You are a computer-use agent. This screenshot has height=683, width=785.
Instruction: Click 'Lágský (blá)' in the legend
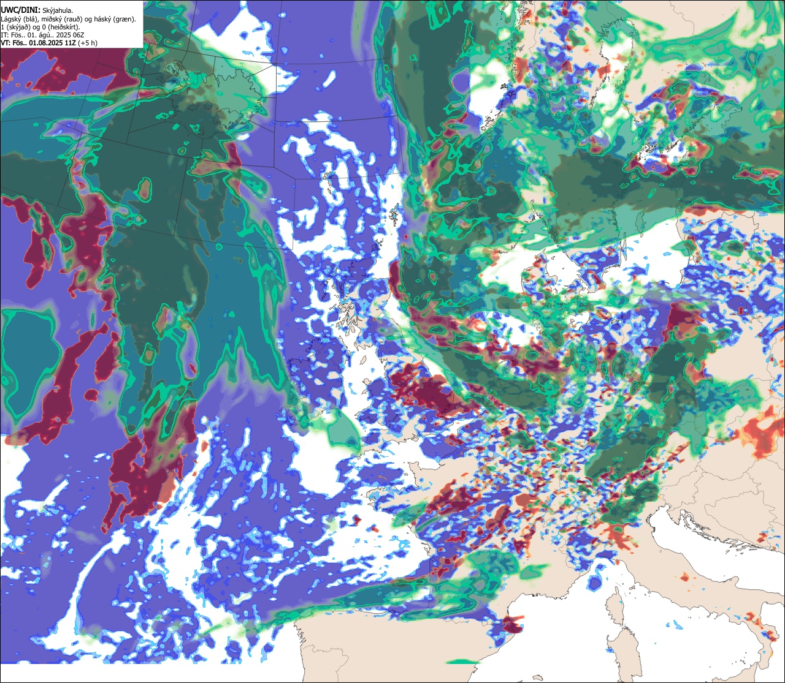coord(18,19)
